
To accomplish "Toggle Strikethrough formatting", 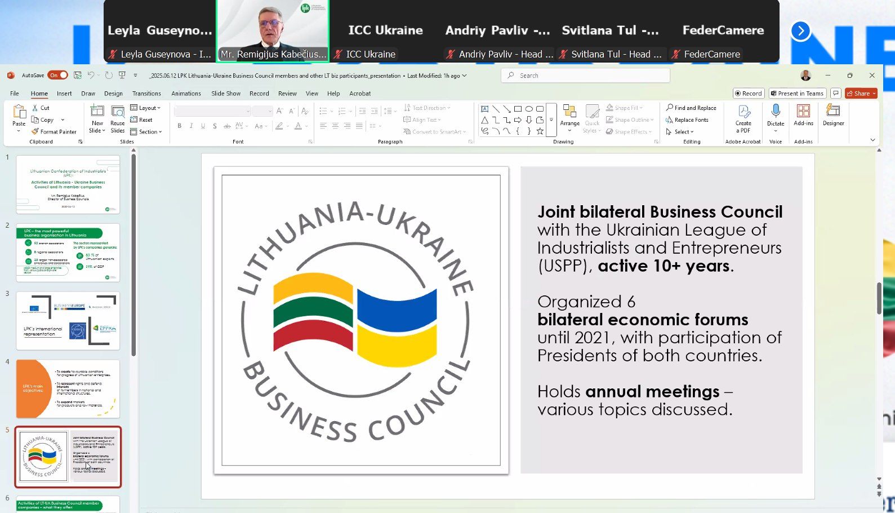I will pos(227,126).
